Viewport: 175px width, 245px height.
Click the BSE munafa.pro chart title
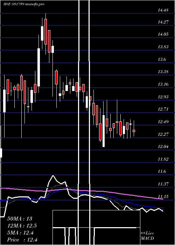click(x=24, y=4)
